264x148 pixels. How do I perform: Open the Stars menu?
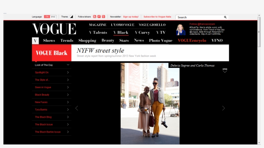coord(124,41)
